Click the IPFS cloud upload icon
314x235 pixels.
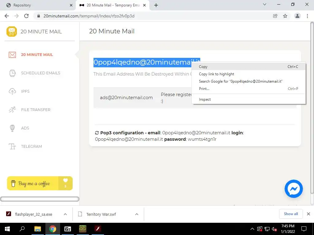click(x=12, y=91)
